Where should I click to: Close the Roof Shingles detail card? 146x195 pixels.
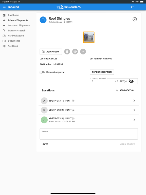[135, 19]
